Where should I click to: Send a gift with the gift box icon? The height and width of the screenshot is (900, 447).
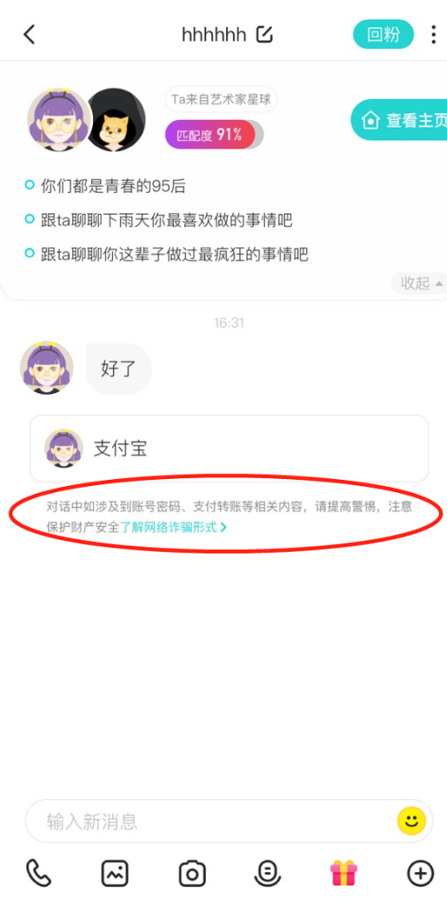click(344, 873)
